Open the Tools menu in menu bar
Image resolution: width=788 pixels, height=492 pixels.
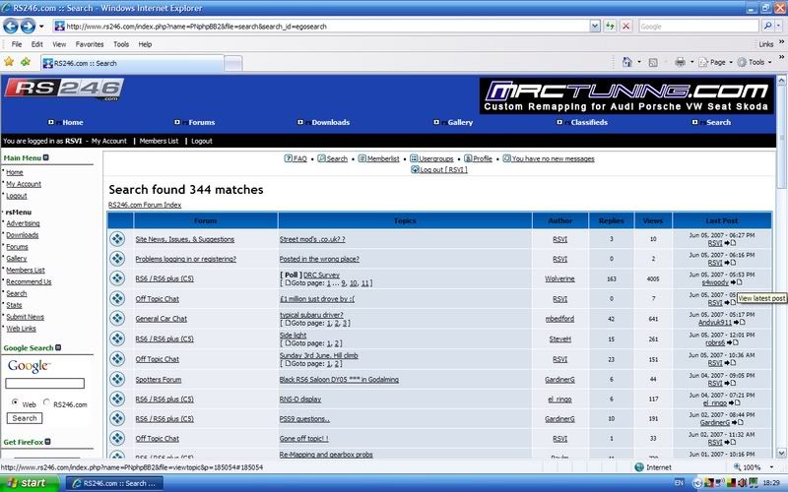point(120,44)
